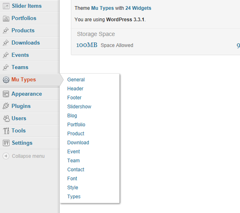Image resolution: width=240 pixels, height=213 pixels.
Task: Click the Mu Types theme link
Action: (102, 8)
